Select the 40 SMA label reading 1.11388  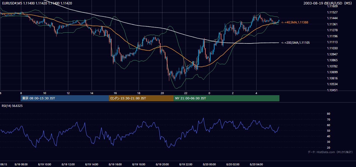click(x=295, y=22)
